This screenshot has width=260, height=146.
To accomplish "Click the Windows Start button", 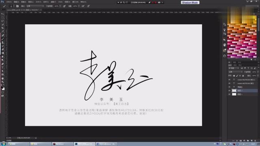I will [x=3, y=144].
